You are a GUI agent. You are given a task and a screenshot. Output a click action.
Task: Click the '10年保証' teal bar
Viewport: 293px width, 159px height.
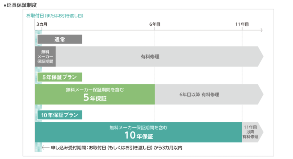(x=138, y=132)
